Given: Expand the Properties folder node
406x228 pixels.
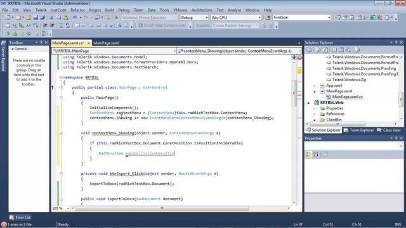Looking at the screenshot, I should [315, 108].
